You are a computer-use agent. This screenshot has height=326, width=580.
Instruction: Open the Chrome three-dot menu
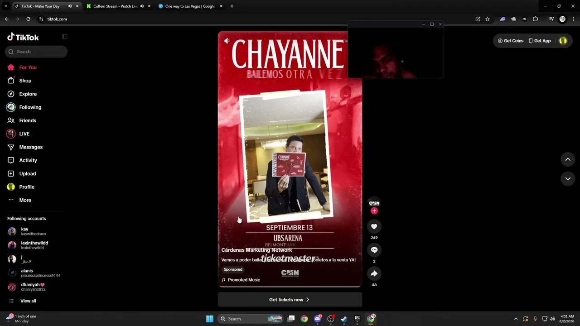click(574, 19)
